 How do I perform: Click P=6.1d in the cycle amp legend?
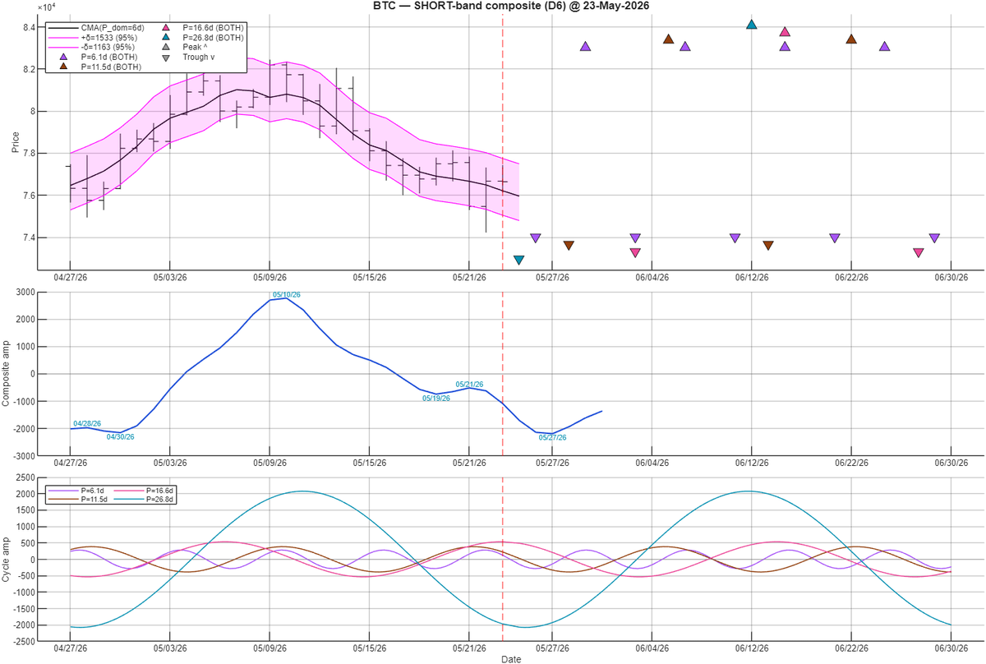click(x=78, y=489)
